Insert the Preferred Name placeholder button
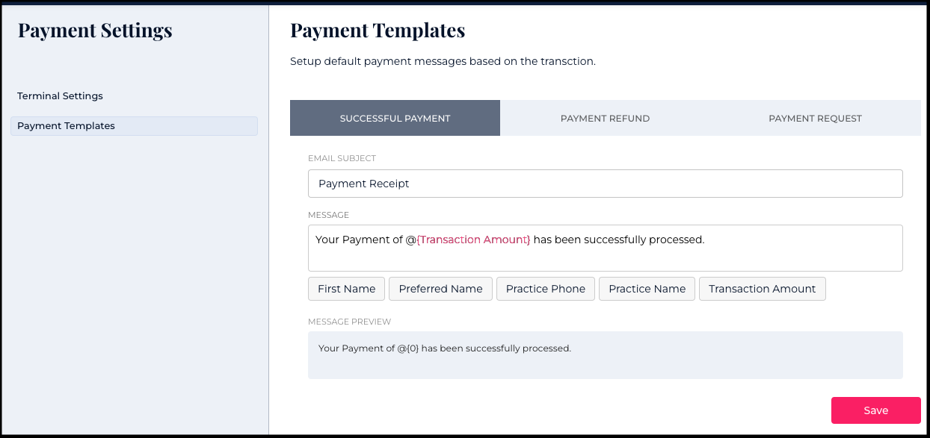The width and height of the screenshot is (930, 438). click(440, 289)
